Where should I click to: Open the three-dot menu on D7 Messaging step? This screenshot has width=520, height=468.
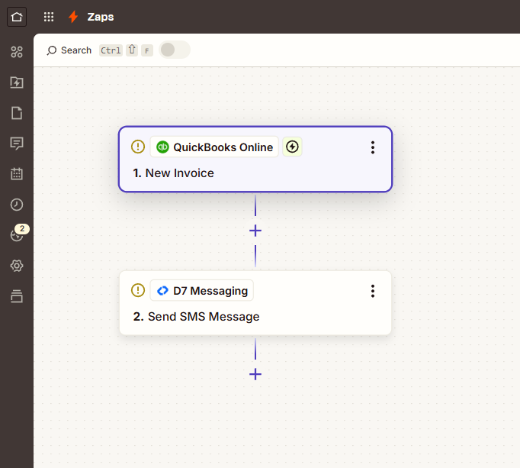(373, 291)
